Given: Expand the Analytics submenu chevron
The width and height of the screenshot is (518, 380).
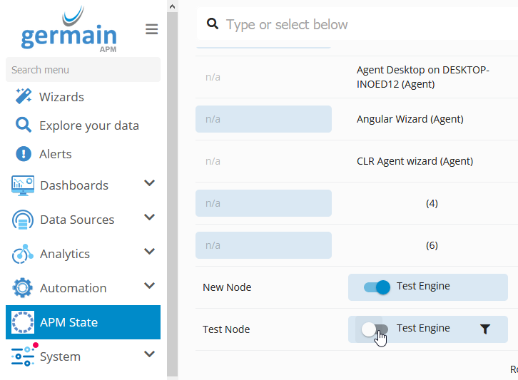Looking at the screenshot, I should 149,252.
